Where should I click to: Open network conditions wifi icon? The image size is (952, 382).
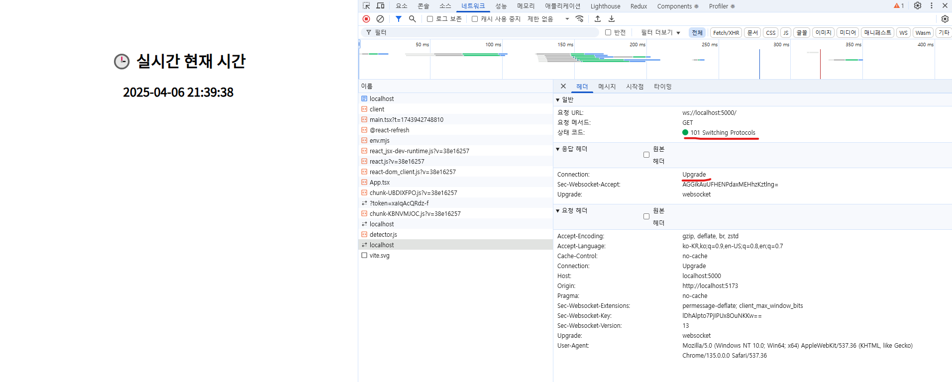(x=580, y=19)
